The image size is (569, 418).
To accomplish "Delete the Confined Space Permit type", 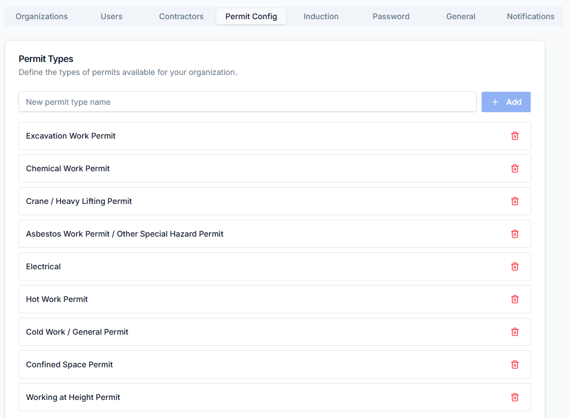I will pyautogui.click(x=514, y=364).
